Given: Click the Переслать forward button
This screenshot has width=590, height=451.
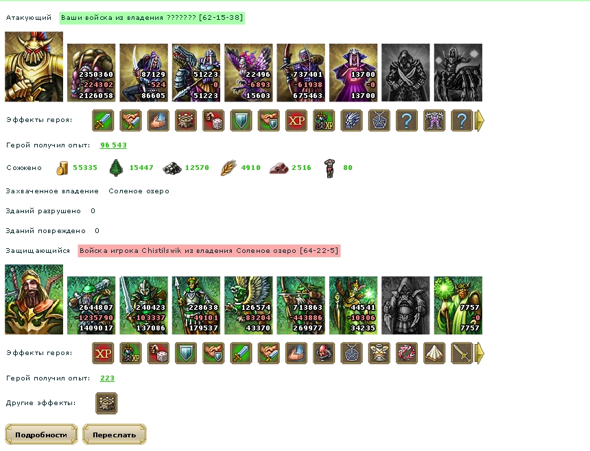Looking at the screenshot, I should (x=115, y=435).
